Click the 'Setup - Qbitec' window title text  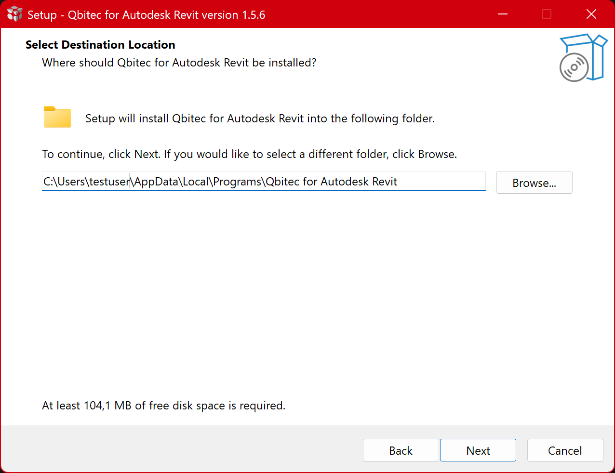tap(146, 15)
